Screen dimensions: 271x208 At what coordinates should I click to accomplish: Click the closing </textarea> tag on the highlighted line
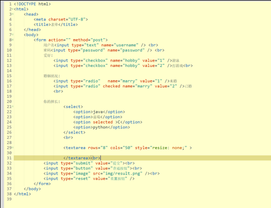[77, 158]
